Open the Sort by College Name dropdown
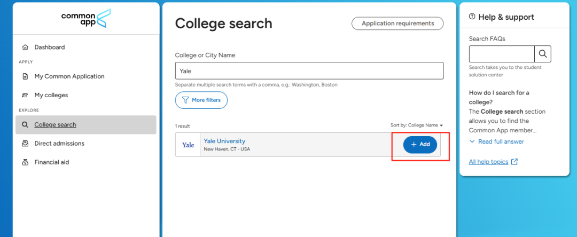Screen dimensions: 577x237 [x=417, y=125]
